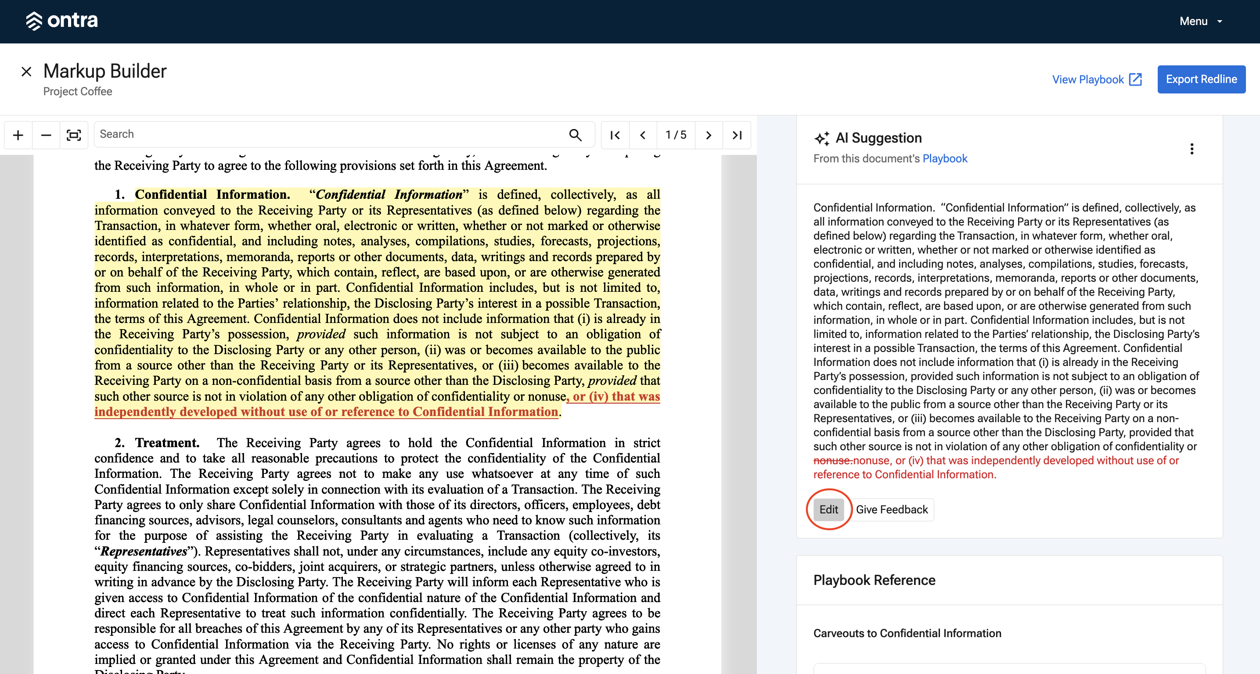
Task: Click the 'Confidential Information.' section heading
Action: coord(212,194)
